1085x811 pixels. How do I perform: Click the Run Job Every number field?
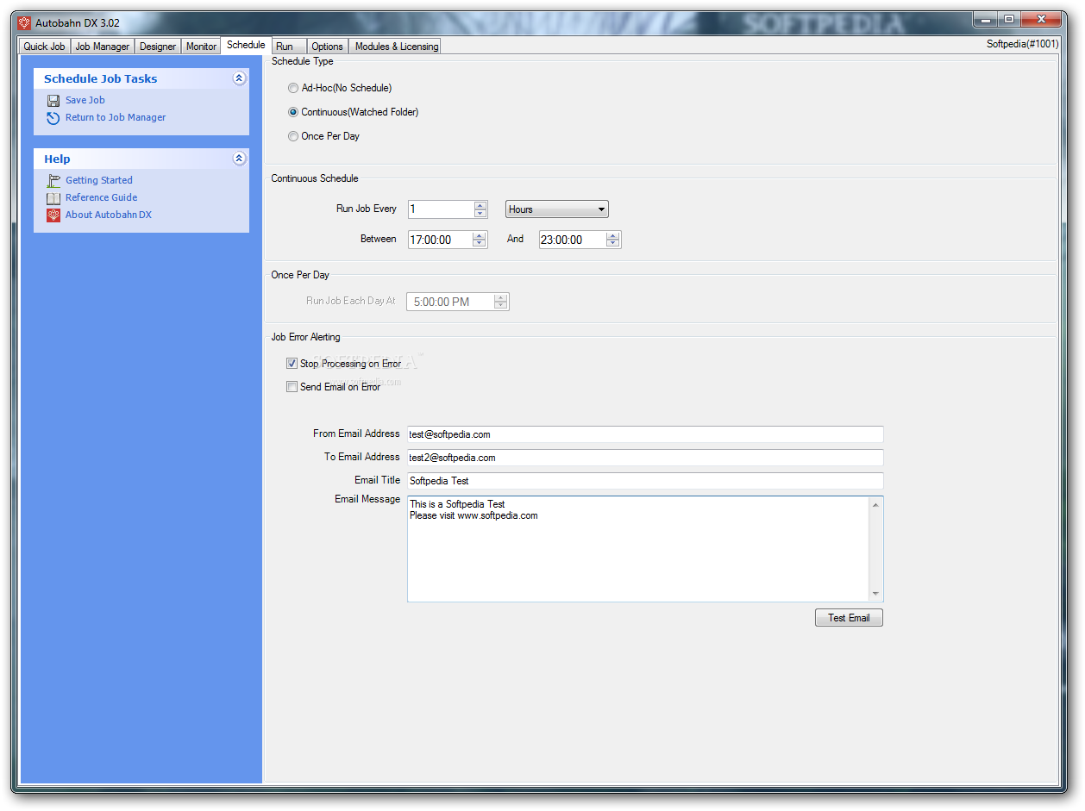click(441, 209)
